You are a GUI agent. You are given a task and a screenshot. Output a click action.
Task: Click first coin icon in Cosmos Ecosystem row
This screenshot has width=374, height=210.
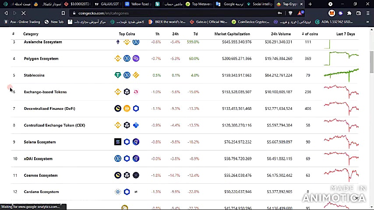click(x=118, y=175)
